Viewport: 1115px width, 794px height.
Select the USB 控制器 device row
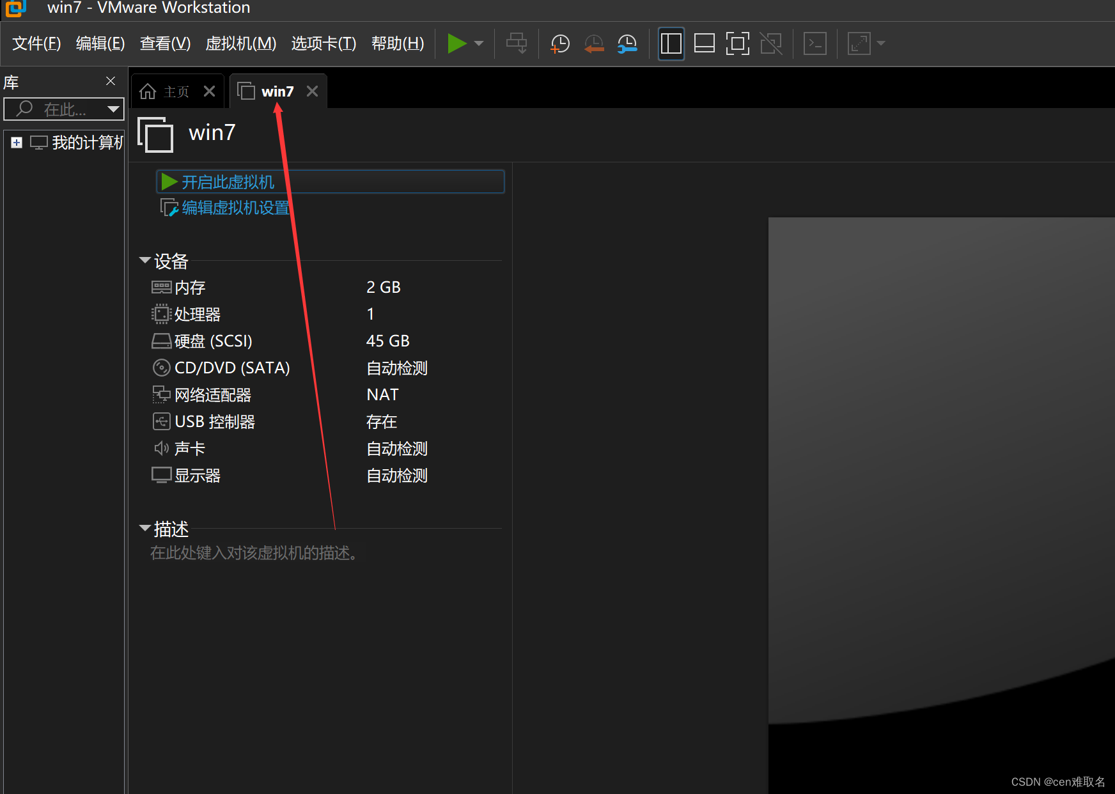click(x=326, y=422)
